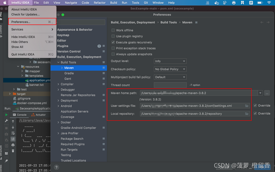Click the help question mark button
The image size is (275, 172).
(56, 167)
